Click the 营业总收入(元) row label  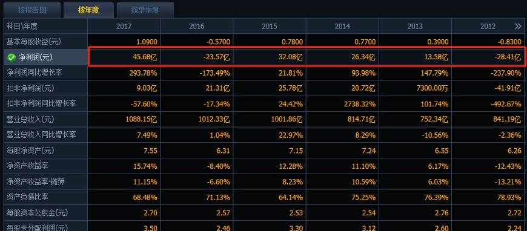coord(30,120)
